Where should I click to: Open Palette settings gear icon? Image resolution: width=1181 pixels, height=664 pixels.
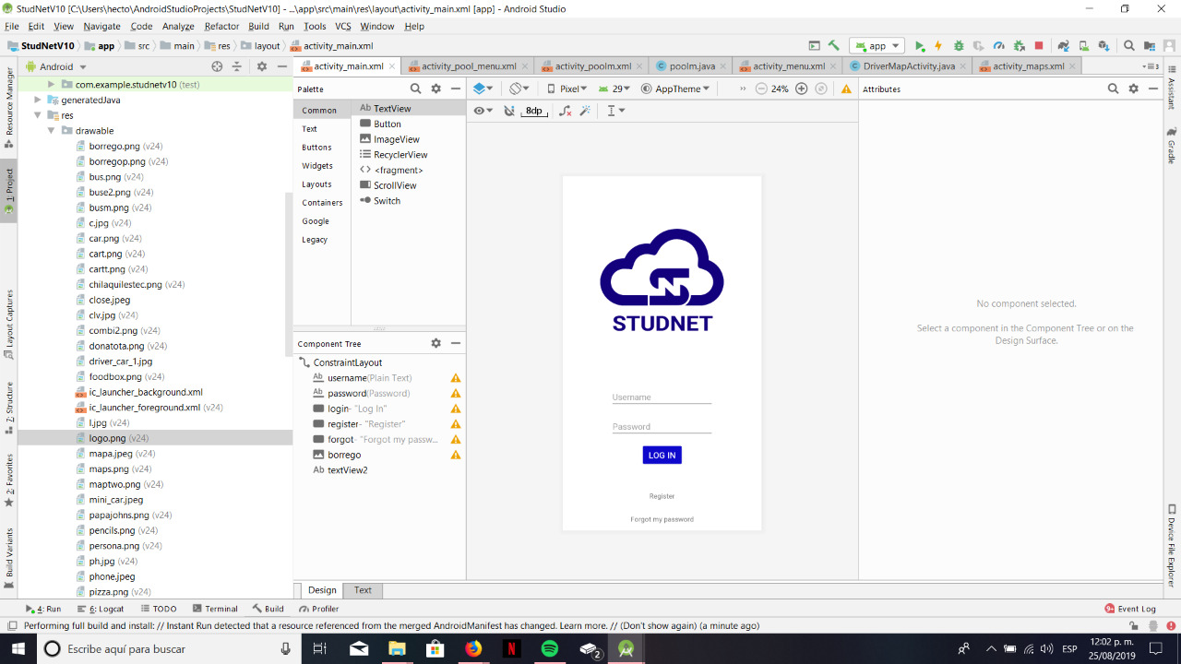pyautogui.click(x=436, y=89)
